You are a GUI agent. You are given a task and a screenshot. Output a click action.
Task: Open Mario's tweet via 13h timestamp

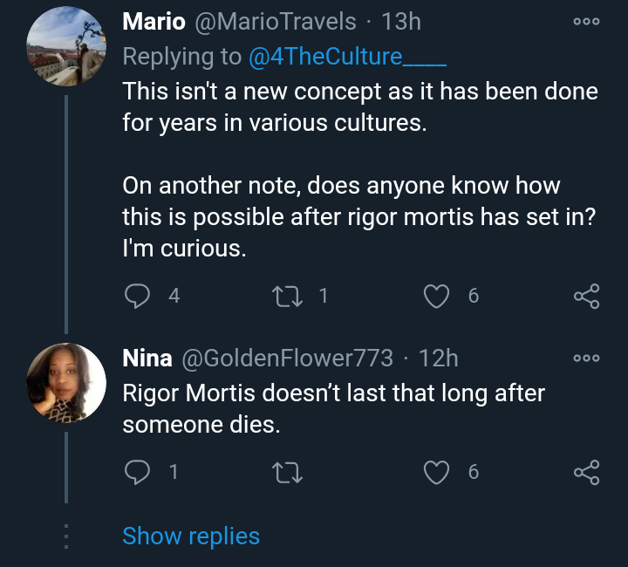click(x=401, y=21)
